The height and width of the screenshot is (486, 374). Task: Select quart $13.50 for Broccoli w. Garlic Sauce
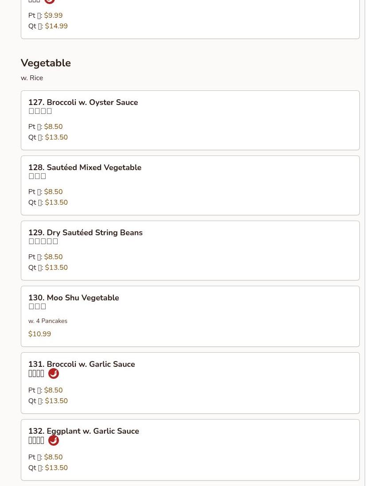[56, 401]
